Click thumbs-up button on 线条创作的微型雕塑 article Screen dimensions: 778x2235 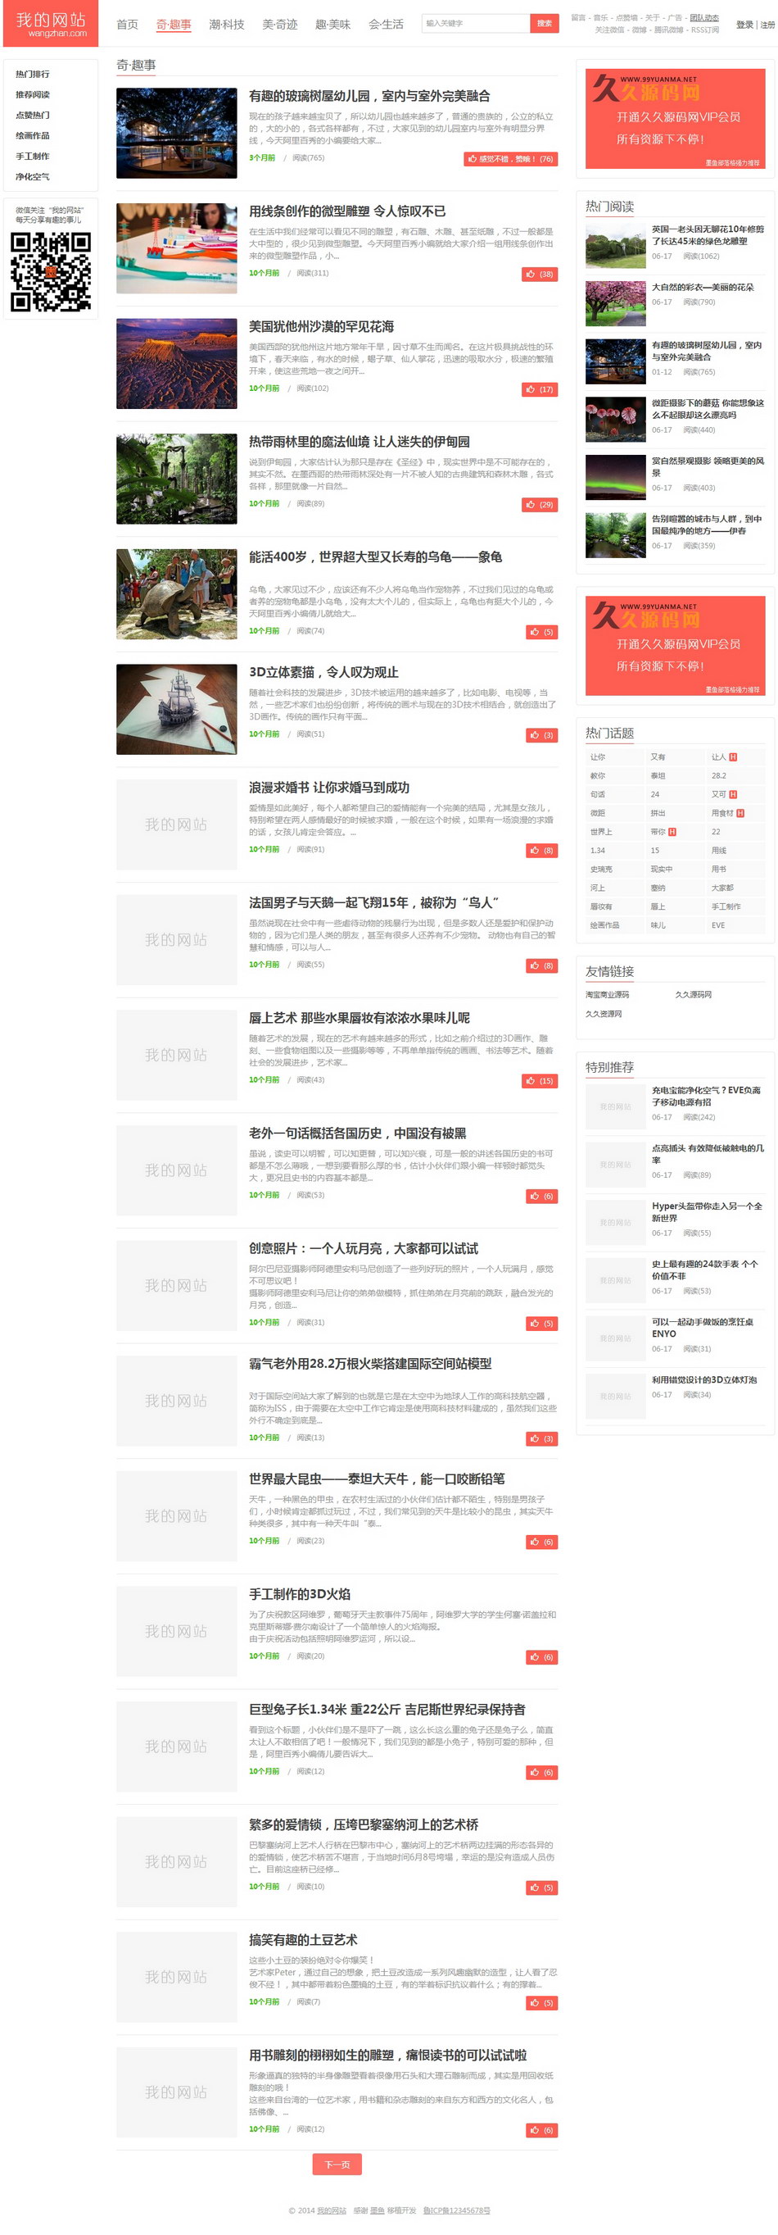540,275
